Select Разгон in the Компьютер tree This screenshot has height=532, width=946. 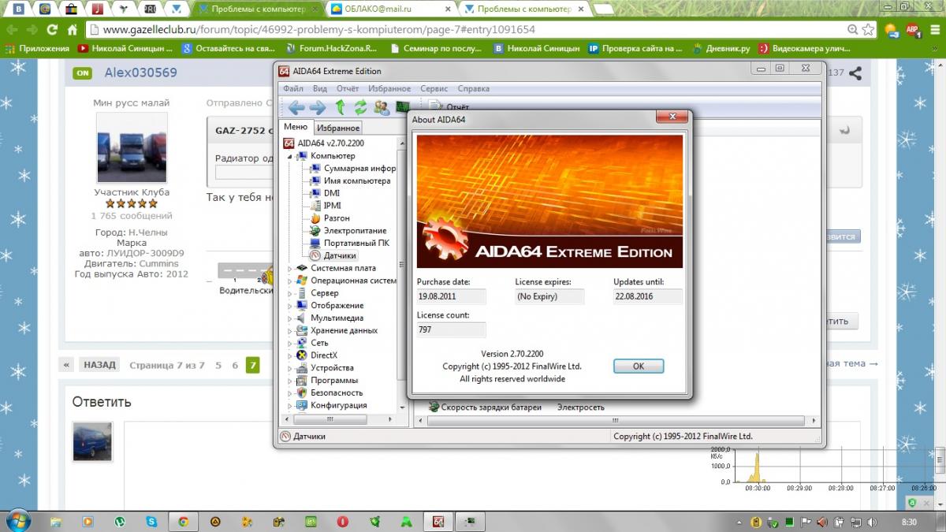click(x=337, y=218)
